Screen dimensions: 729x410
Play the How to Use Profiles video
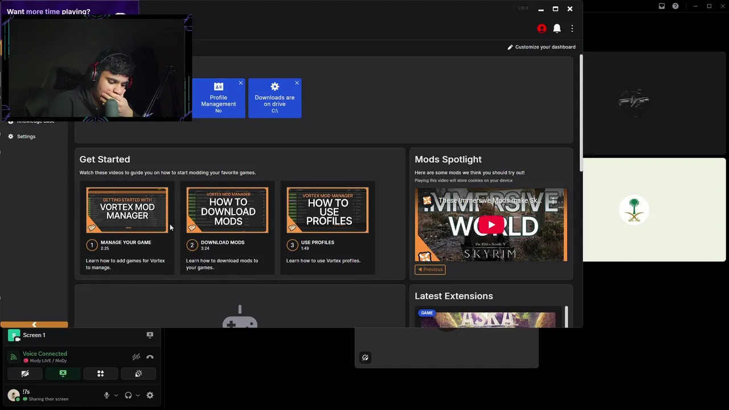[x=327, y=210]
